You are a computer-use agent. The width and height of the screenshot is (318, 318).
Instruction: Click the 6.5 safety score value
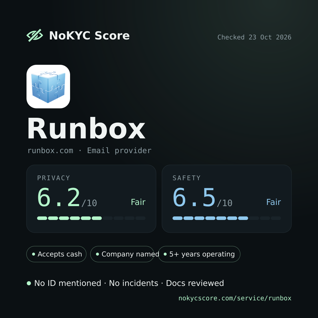coord(194,197)
